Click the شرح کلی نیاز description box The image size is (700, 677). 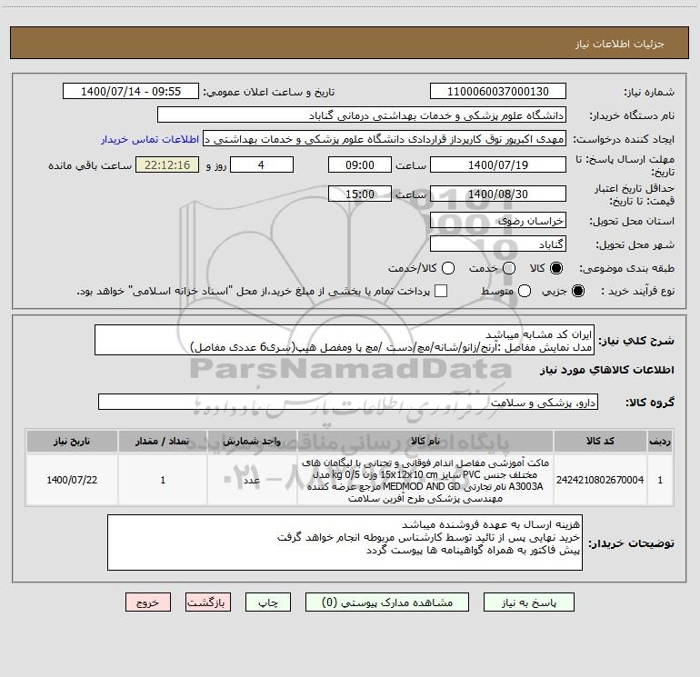tap(345, 340)
